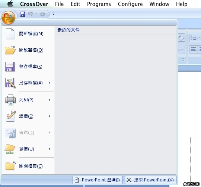
Task: Click the closed folder icon for 關閉檔案
Action: click(x=10, y=166)
